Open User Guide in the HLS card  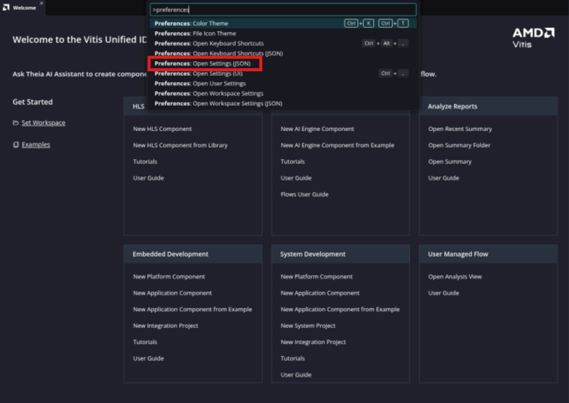click(149, 178)
